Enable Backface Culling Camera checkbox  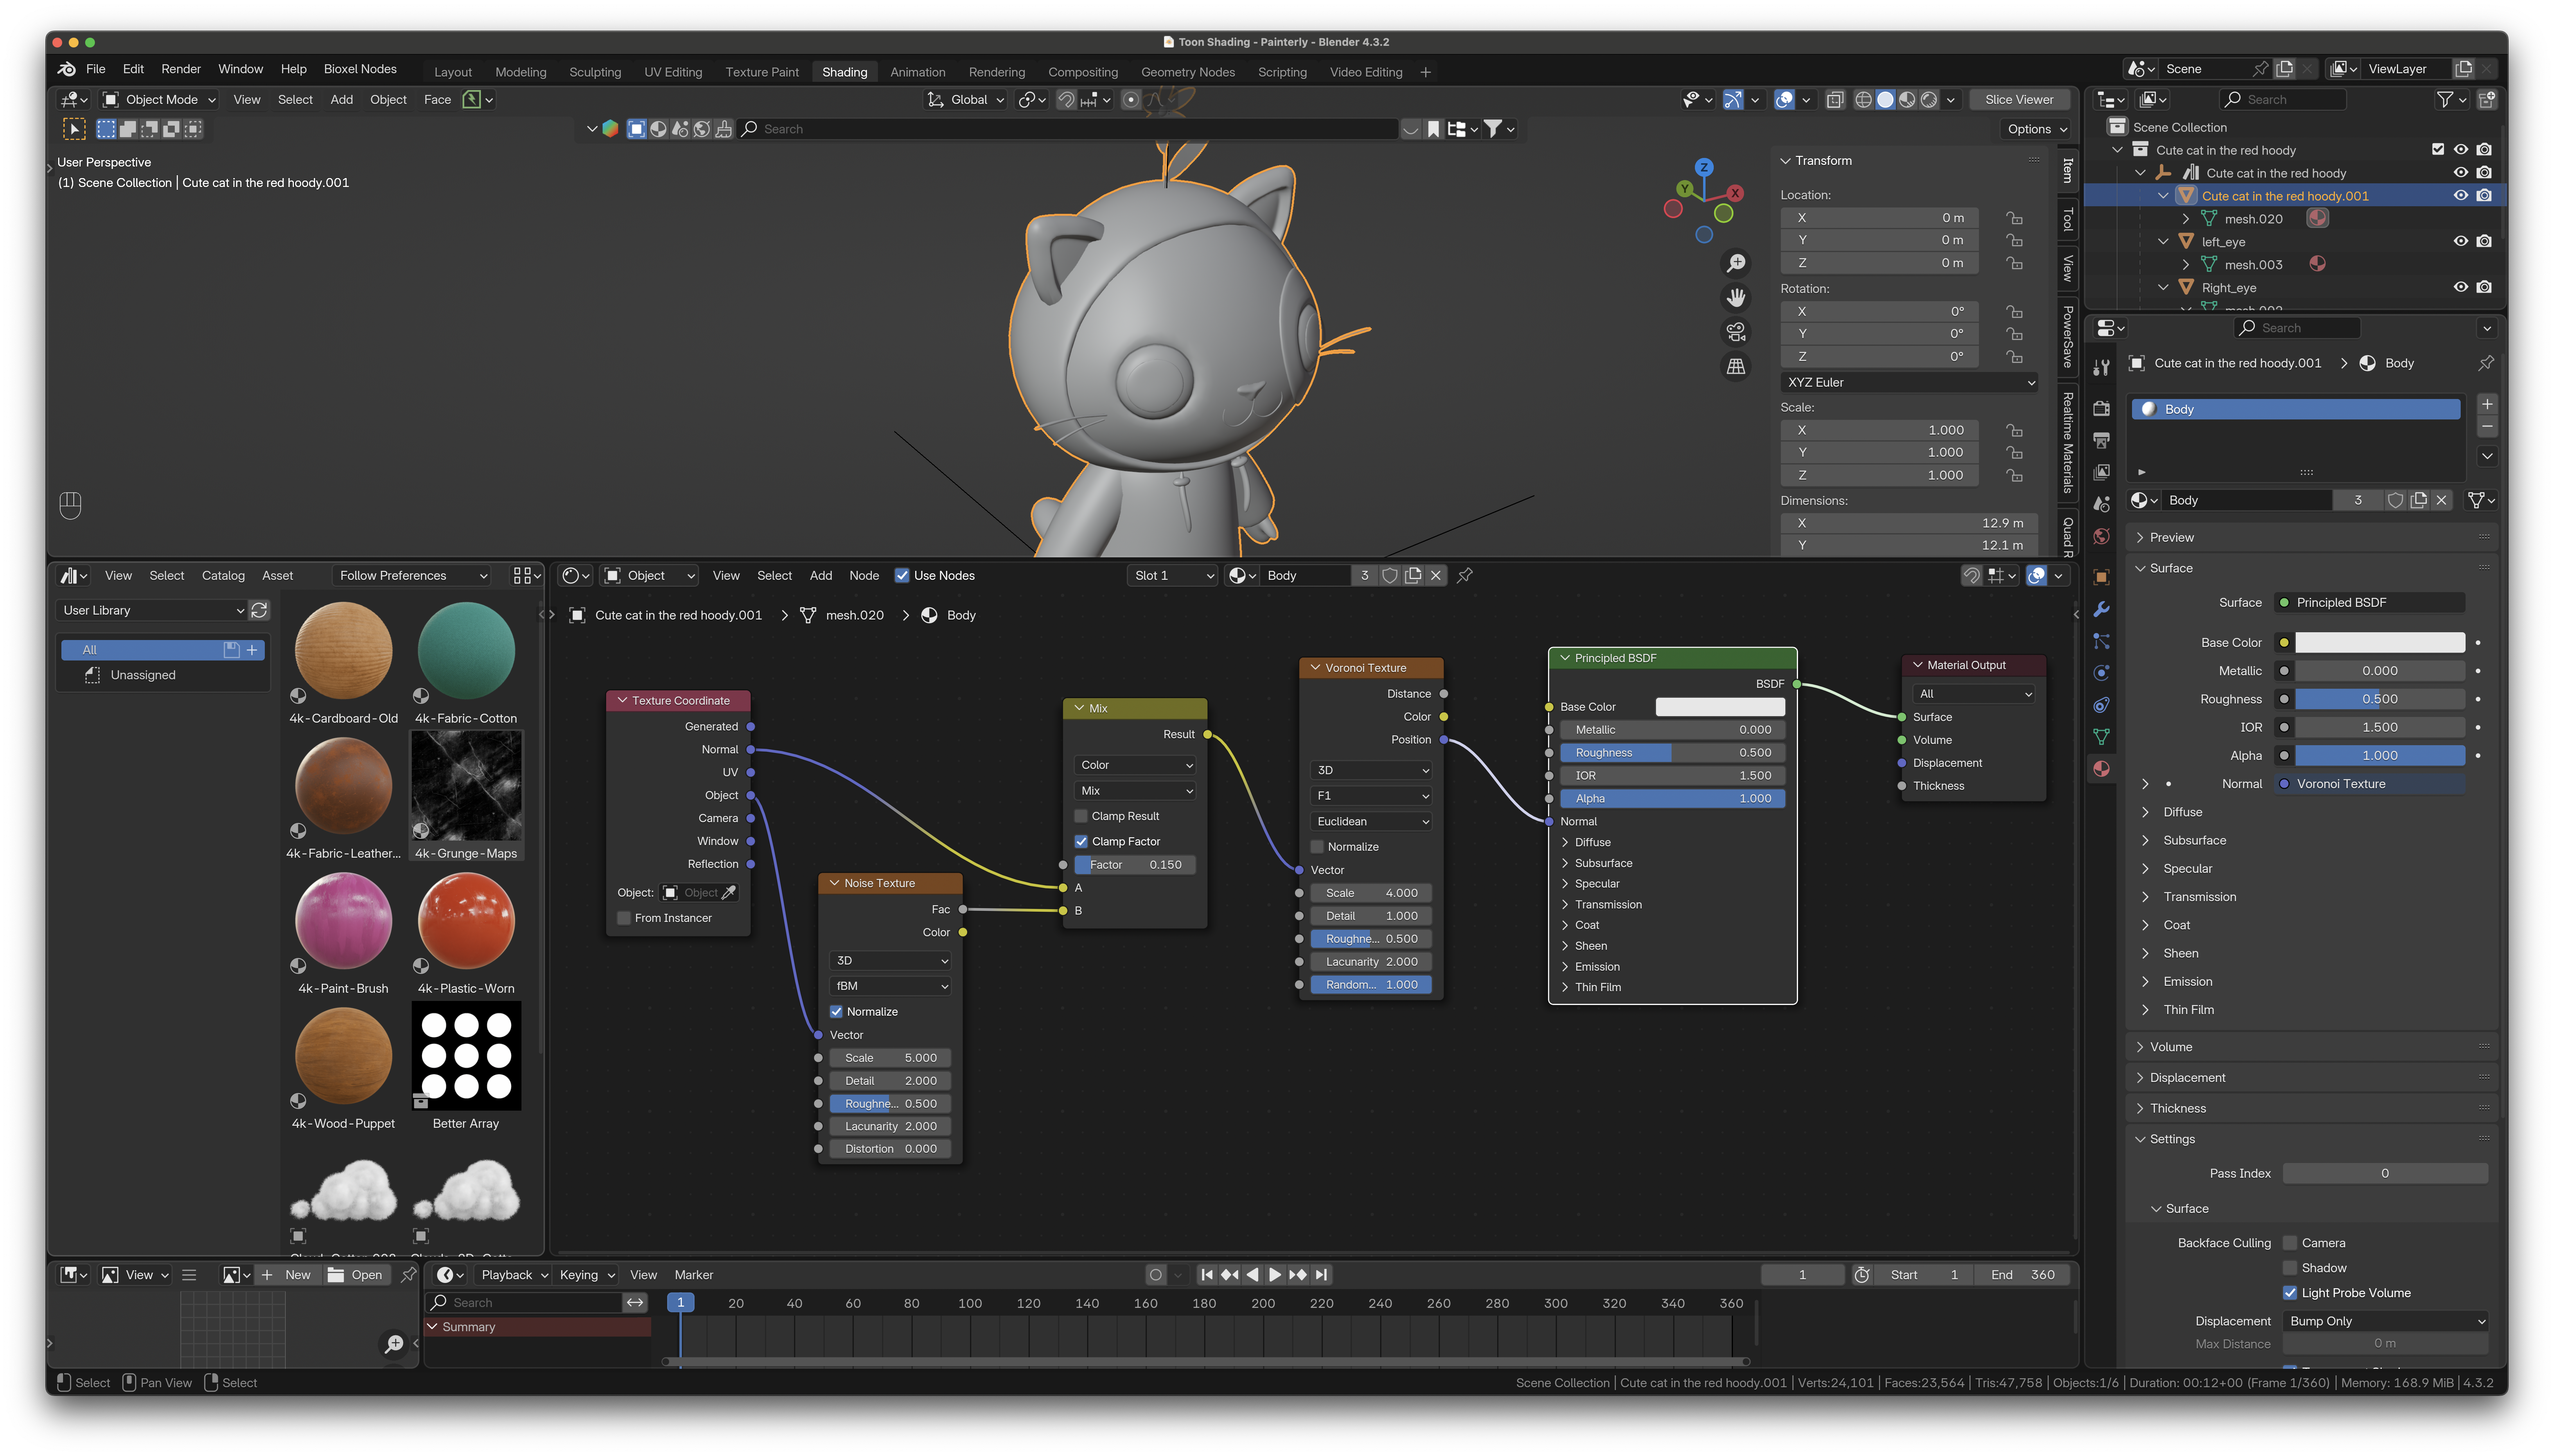coord(2290,1243)
